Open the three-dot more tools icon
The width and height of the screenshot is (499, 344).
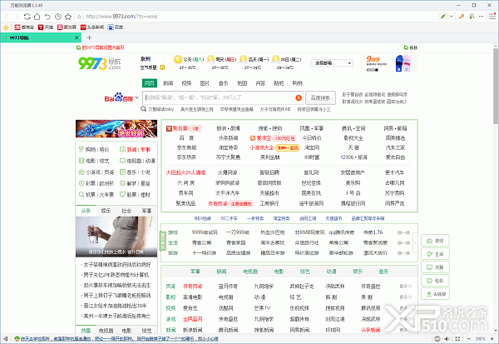482,17
